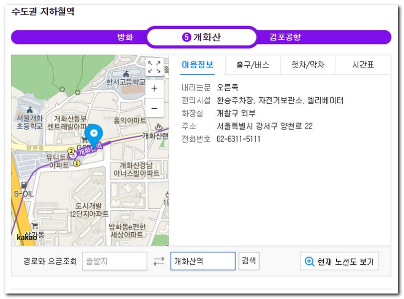
Task: Zoom in on the map
Action: [x=154, y=89]
